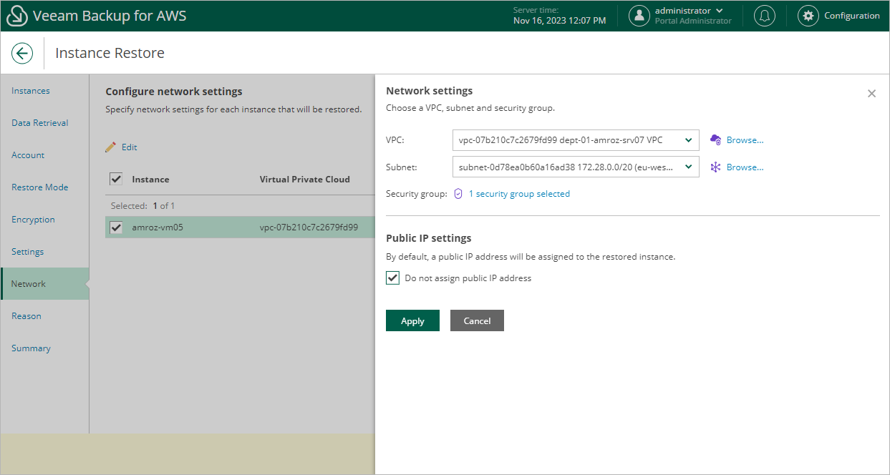Click the security group shield icon
Viewport: 890px width, 475px height.
pos(458,194)
